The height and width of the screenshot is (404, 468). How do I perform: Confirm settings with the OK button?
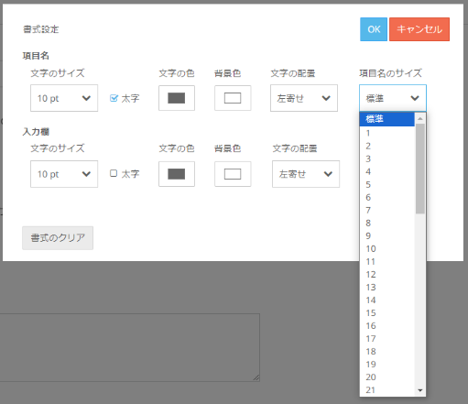point(374,29)
